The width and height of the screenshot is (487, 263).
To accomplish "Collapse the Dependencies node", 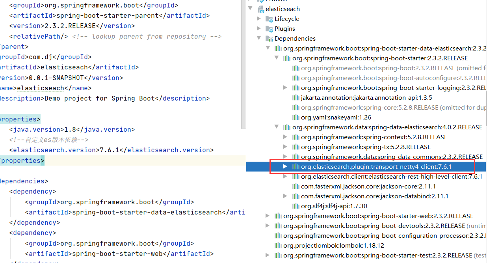I will click(259, 38).
